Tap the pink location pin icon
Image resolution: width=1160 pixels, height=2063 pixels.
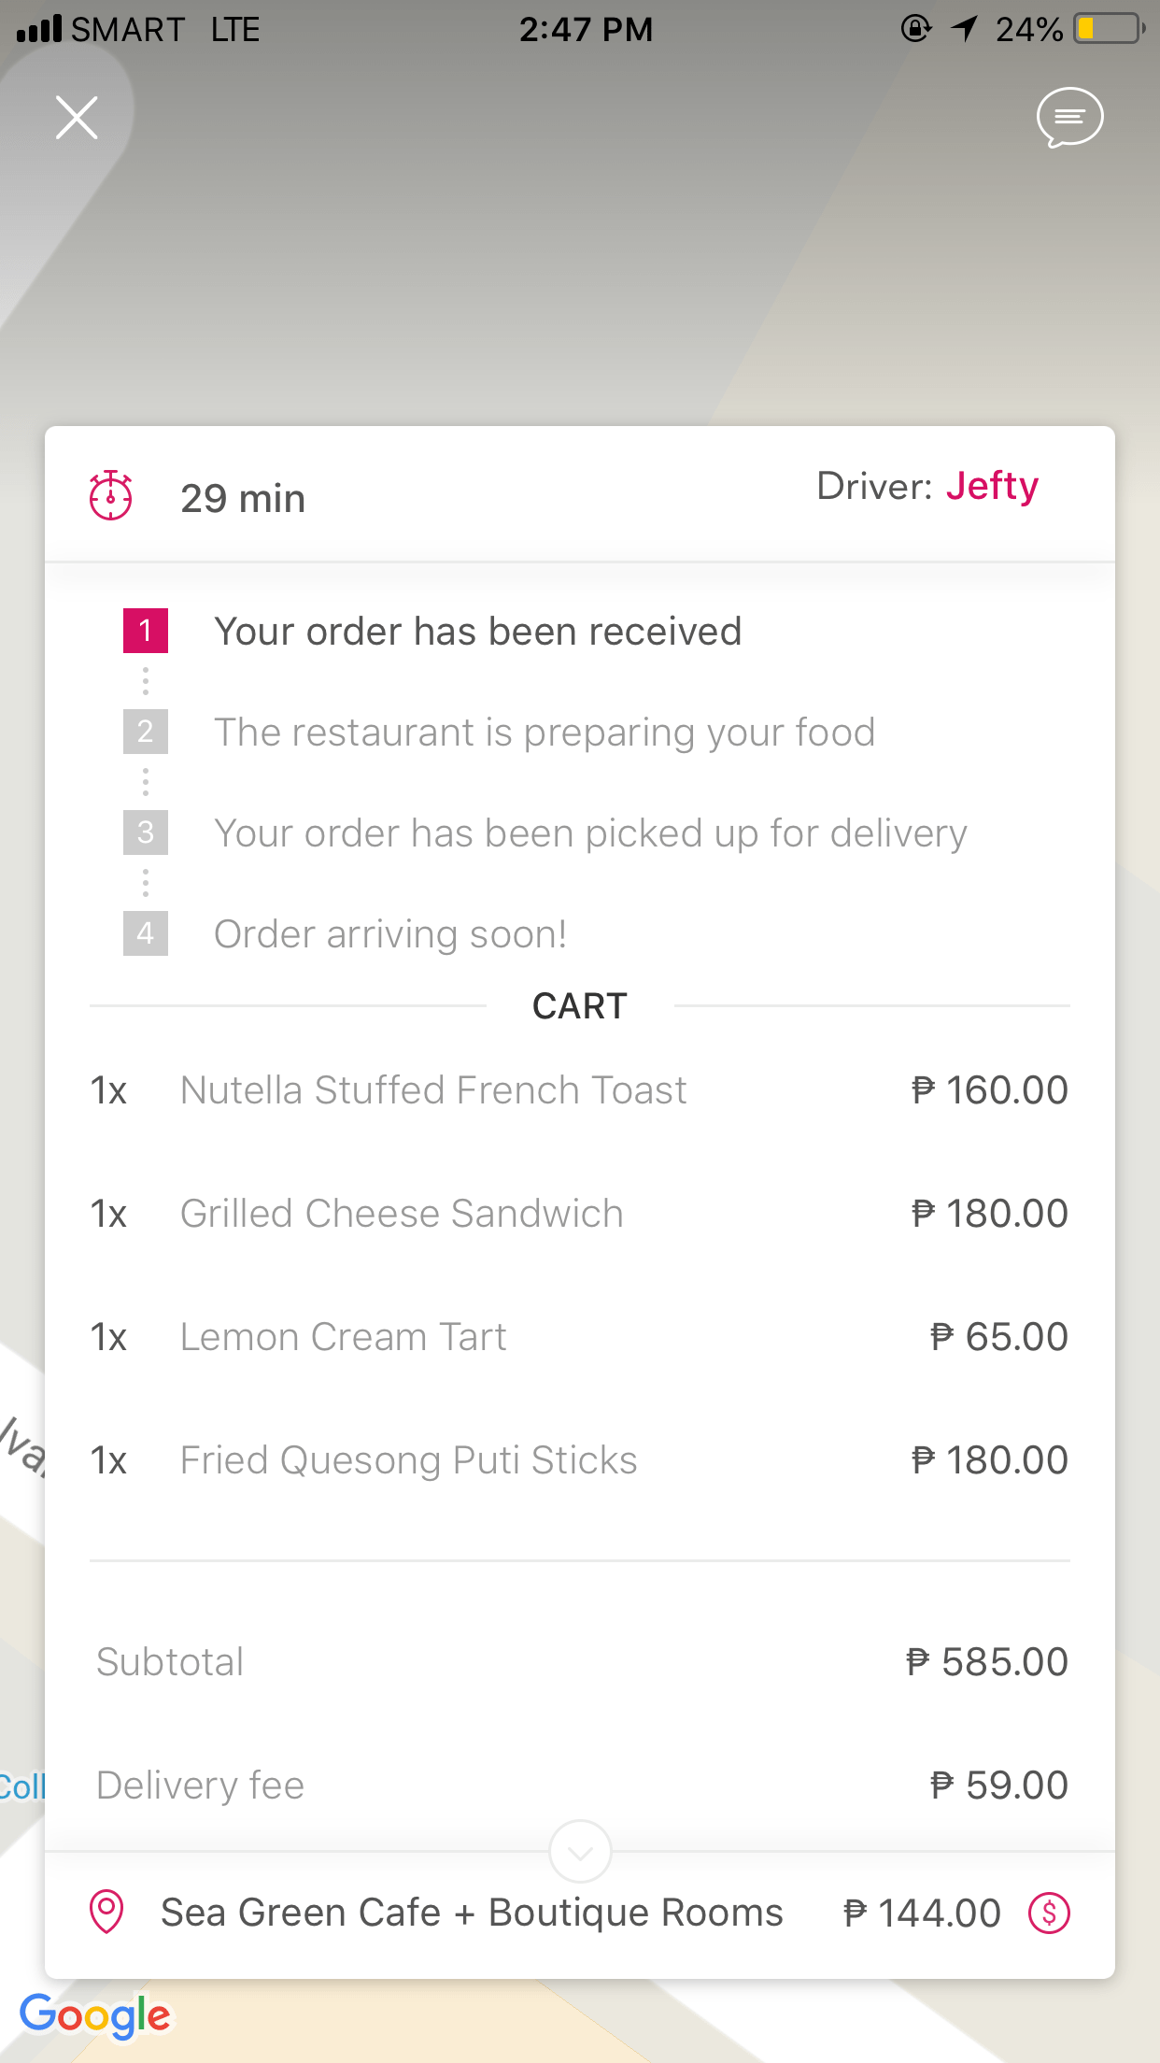click(106, 1912)
